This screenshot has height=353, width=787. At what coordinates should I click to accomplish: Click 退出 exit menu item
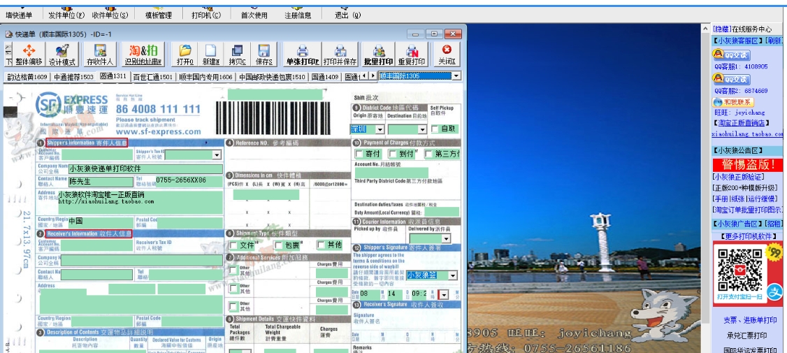(348, 15)
